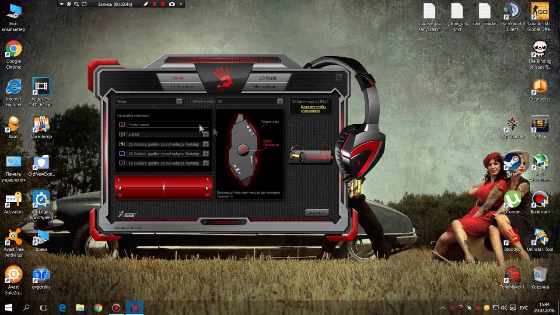Viewport: 560px width, 315px height.
Task: Select the green hand preset icon
Action: (122, 134)
